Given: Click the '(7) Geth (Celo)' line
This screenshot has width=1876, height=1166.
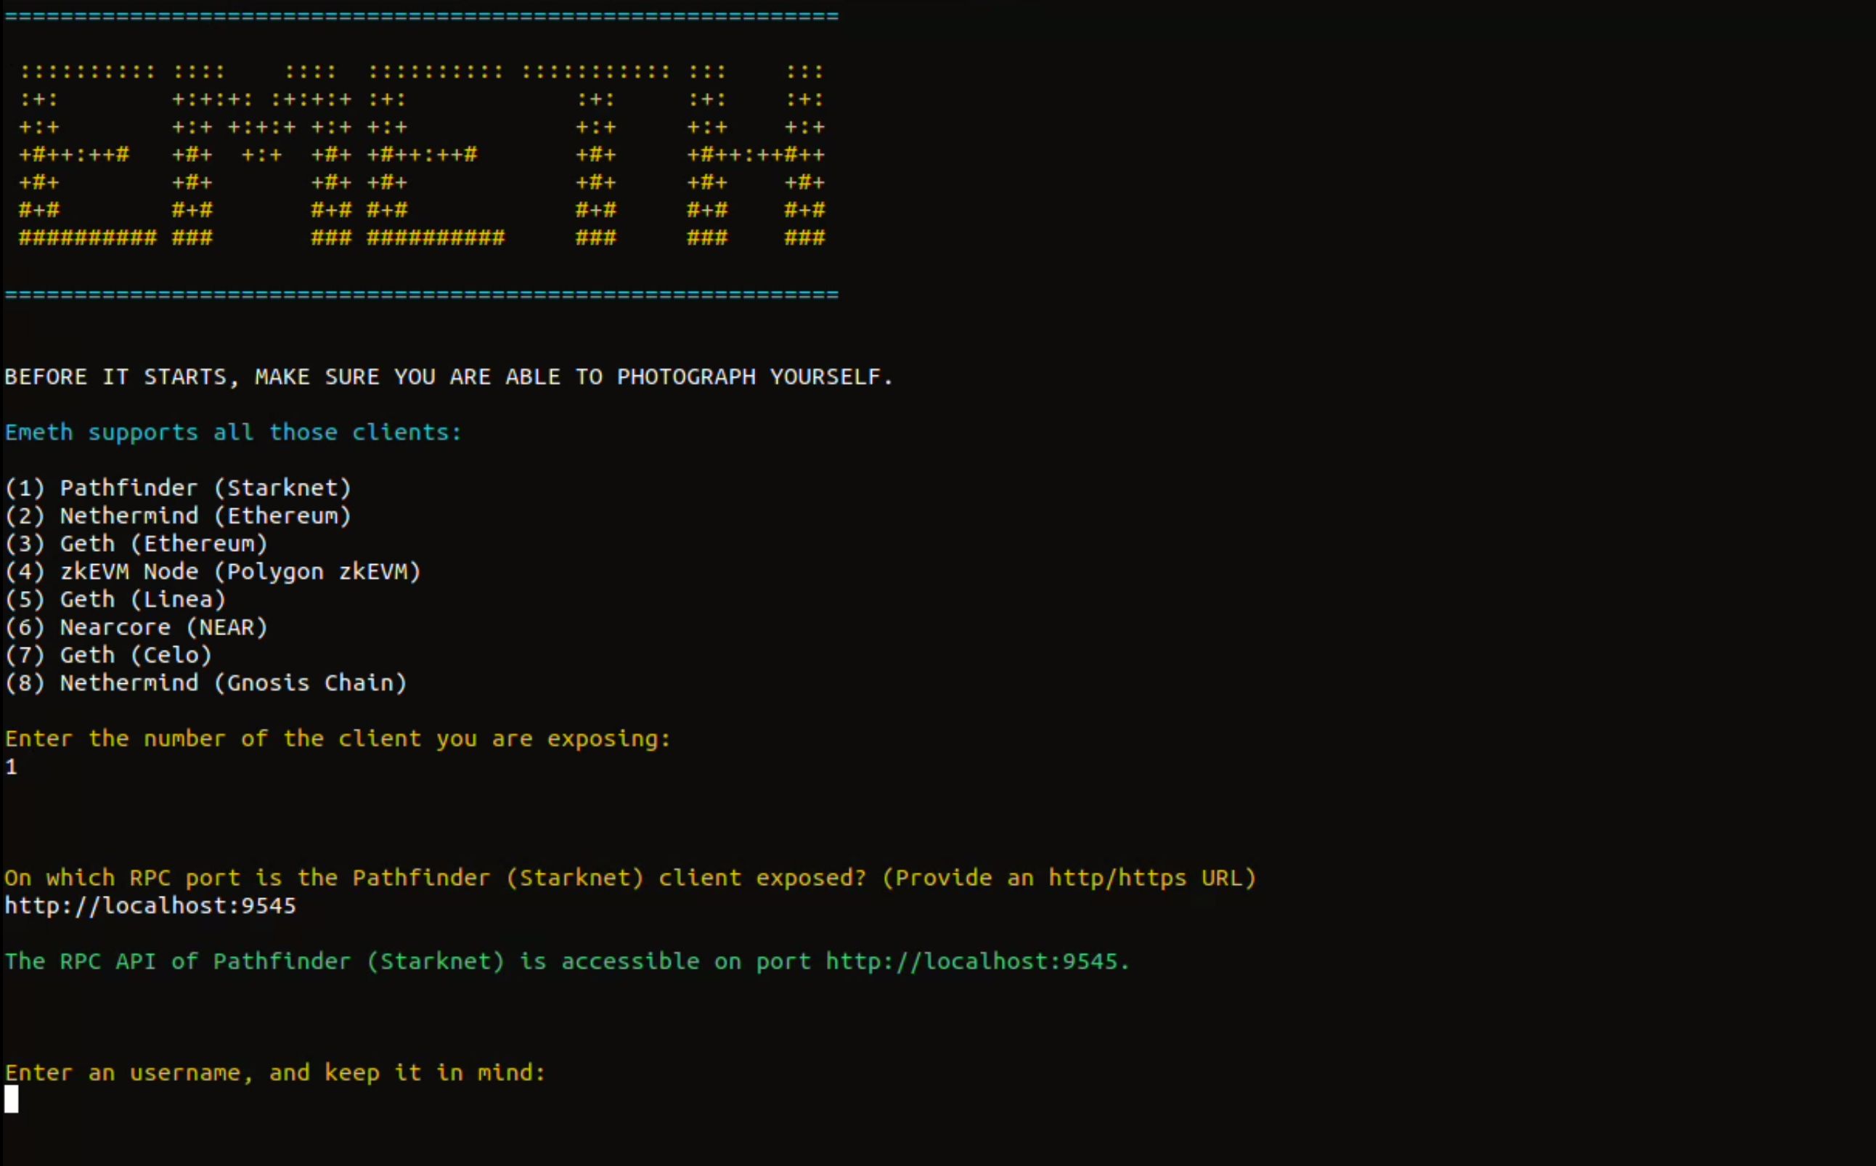Looking at the screenshot, I should coord(109,655).
